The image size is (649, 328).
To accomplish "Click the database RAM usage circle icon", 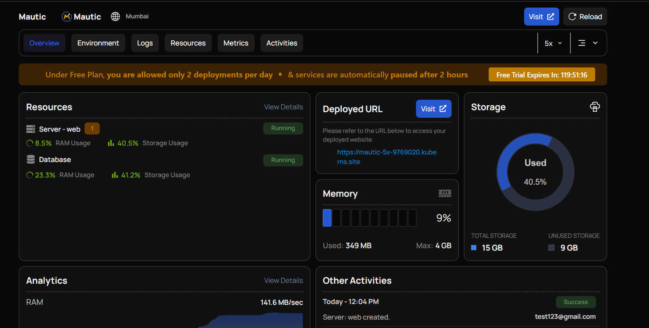I will (30, 175).
